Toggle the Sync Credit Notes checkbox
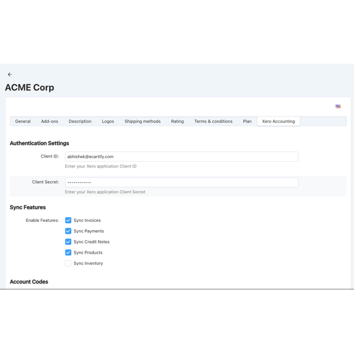Image resolution: width=354 pixels, height=354 pixels. tap(68, 242)
